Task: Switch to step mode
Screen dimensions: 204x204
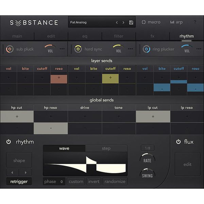Action: click(x=106, y=148)
